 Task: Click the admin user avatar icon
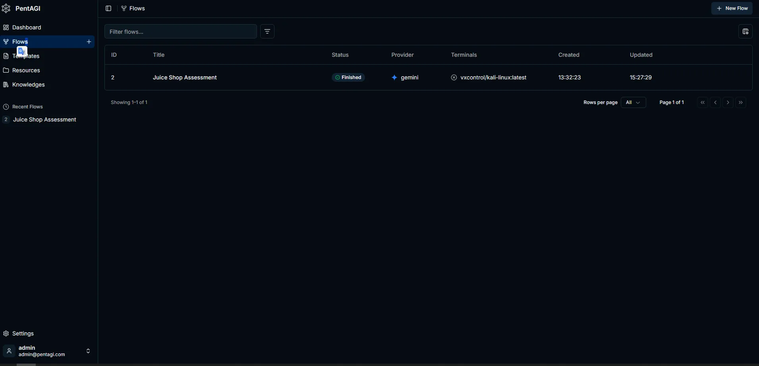pos(9,351)
